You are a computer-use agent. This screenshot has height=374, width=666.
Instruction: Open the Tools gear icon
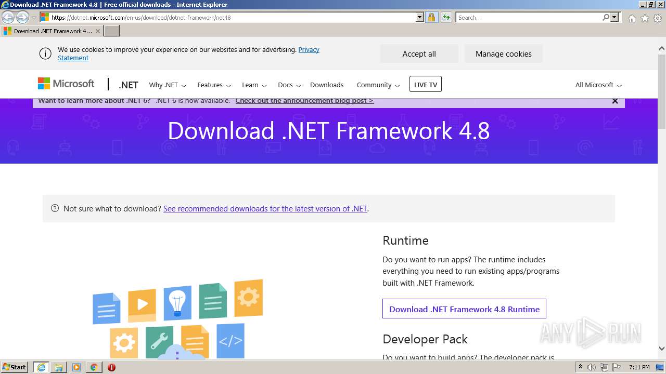click(x=658, y=18)
